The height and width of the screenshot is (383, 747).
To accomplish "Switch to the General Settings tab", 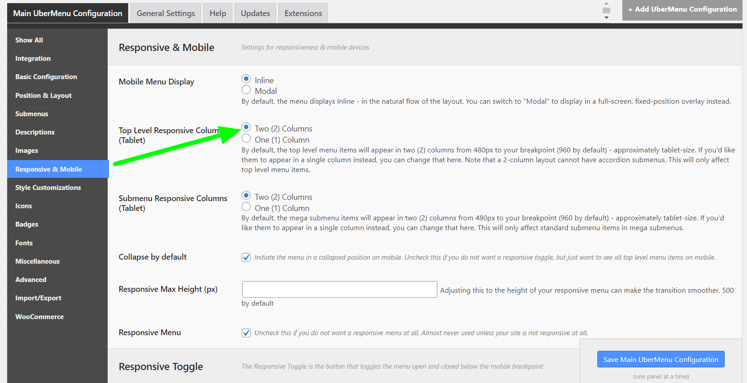I will click(166, 13).
